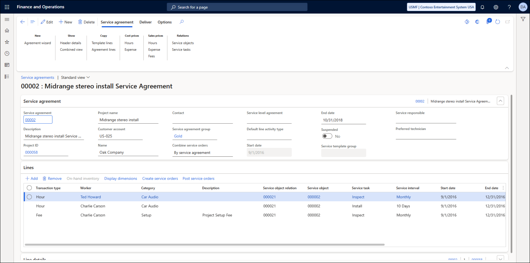Open the Options tab
This screenshot has width=530, height=263.
point(165,22)
